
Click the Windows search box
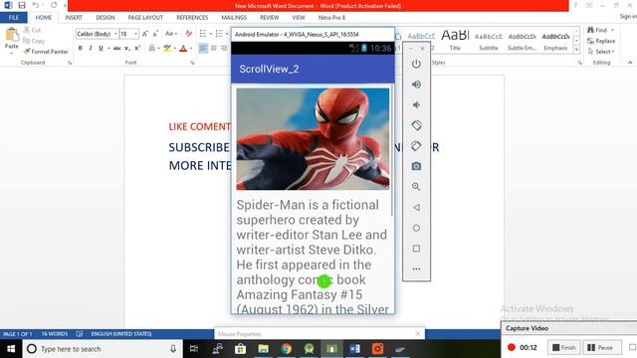pyautogui.click(x=102, y=349)
